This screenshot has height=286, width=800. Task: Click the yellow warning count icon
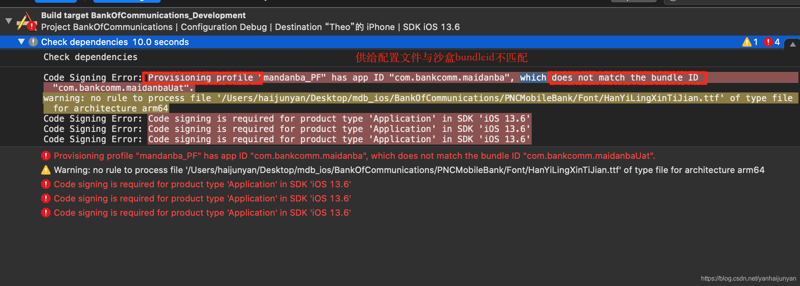[747, 42]
